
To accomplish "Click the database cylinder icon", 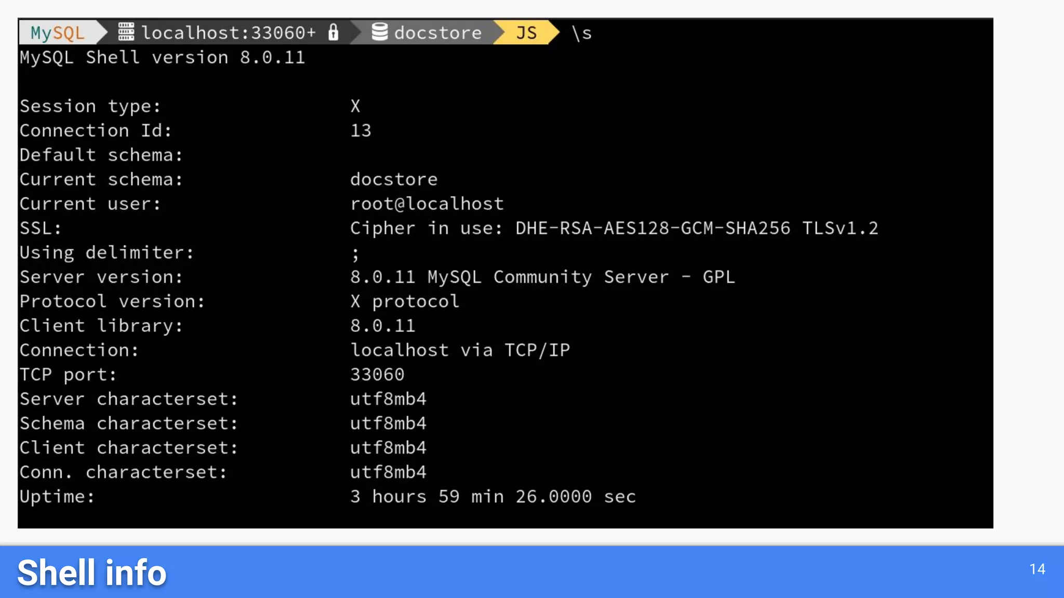I will [380, 32].
